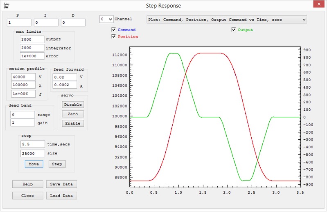Click Save Data button

(61, 184)
